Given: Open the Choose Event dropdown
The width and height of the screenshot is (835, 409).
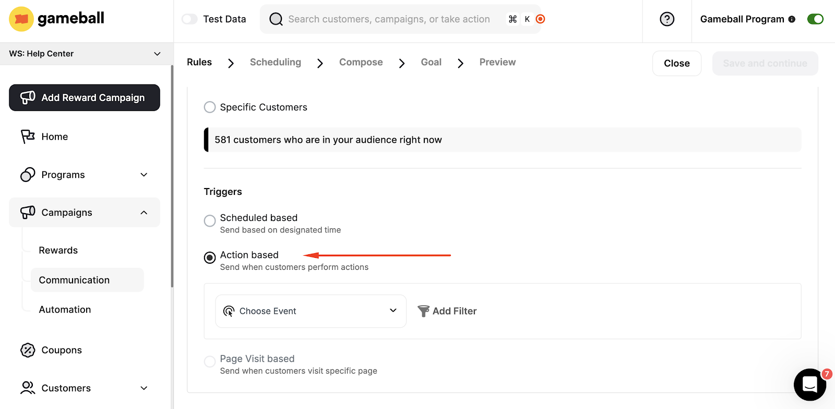Looking at the screenshot, I should click(311, 311).
